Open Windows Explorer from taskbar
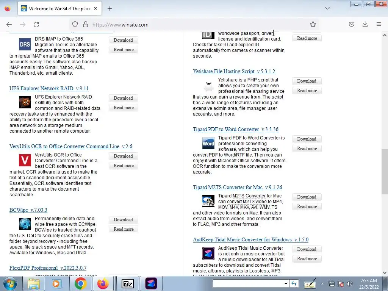The width and height of the screenshot is (388, 291). (x=34, y=283)
